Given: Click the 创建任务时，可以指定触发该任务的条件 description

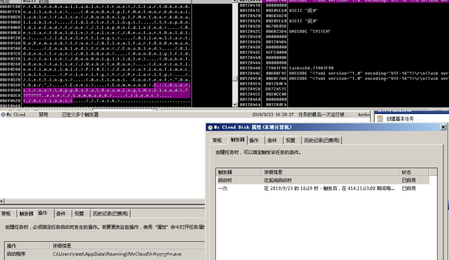Looking at the screenshot, I should tap(258, 152).
